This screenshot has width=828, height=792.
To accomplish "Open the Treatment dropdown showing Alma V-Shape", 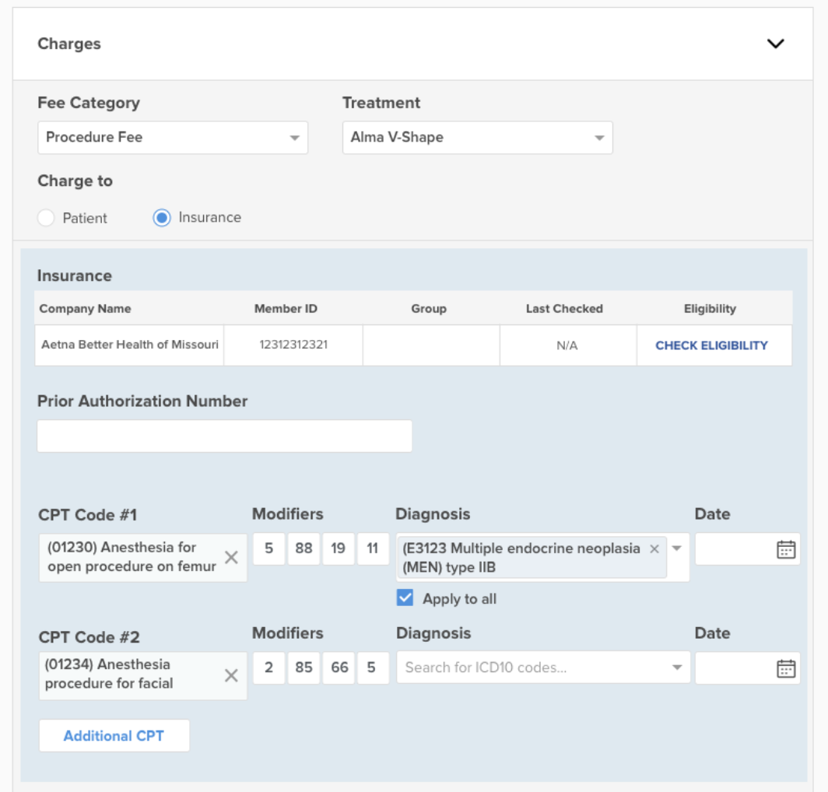I will coord(477,138).
